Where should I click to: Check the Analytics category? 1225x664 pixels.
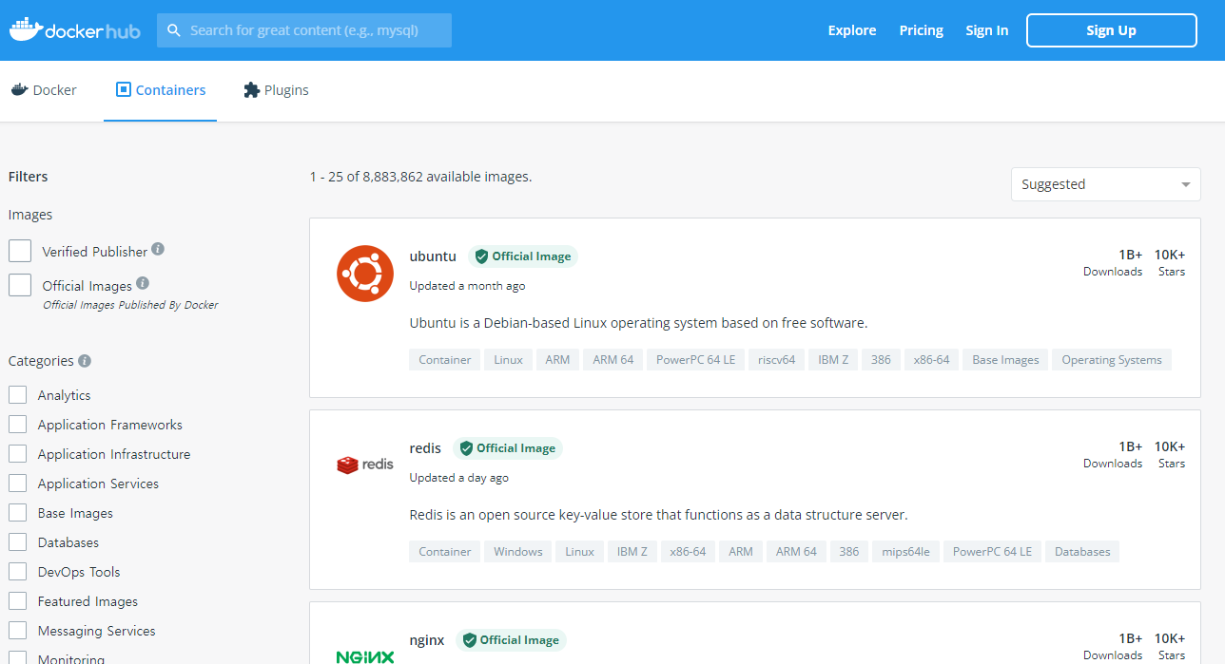17,395
